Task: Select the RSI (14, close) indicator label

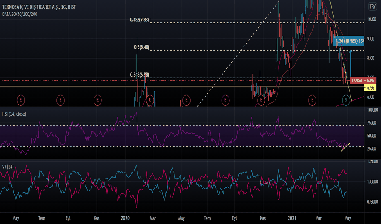Action: click(x=14, y=114)
